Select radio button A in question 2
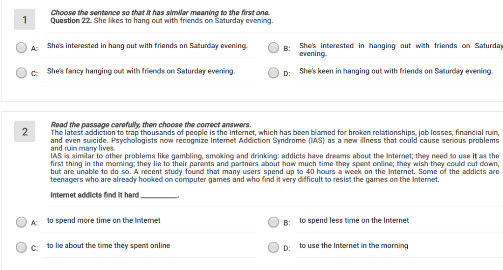The height and width of the screenshot is (270, 503). [21, 222]
